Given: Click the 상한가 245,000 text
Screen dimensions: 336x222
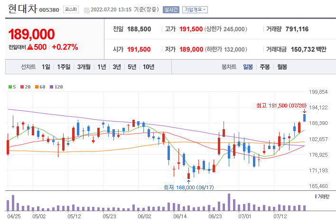Looking at the screenshot, I should click(x=225, y=29).
